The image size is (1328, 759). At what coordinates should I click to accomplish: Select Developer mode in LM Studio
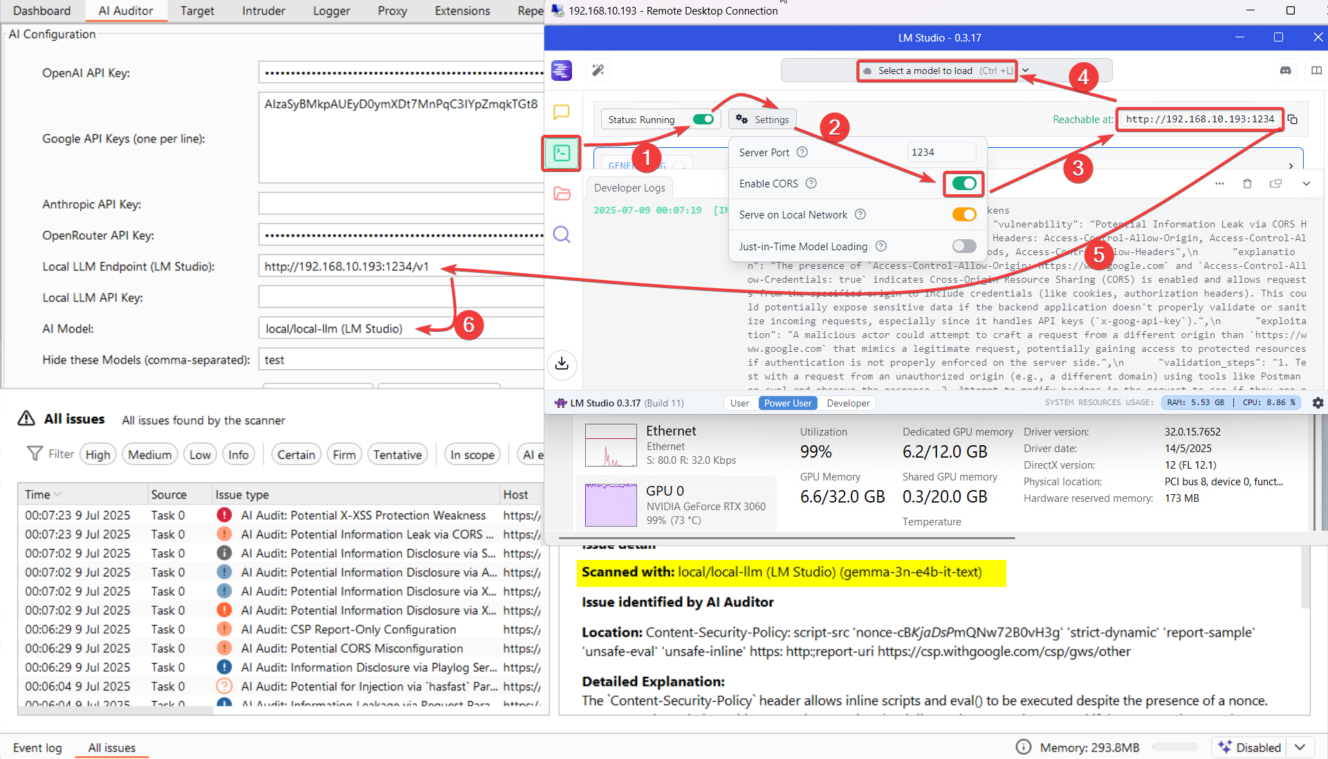coord(848,403)
